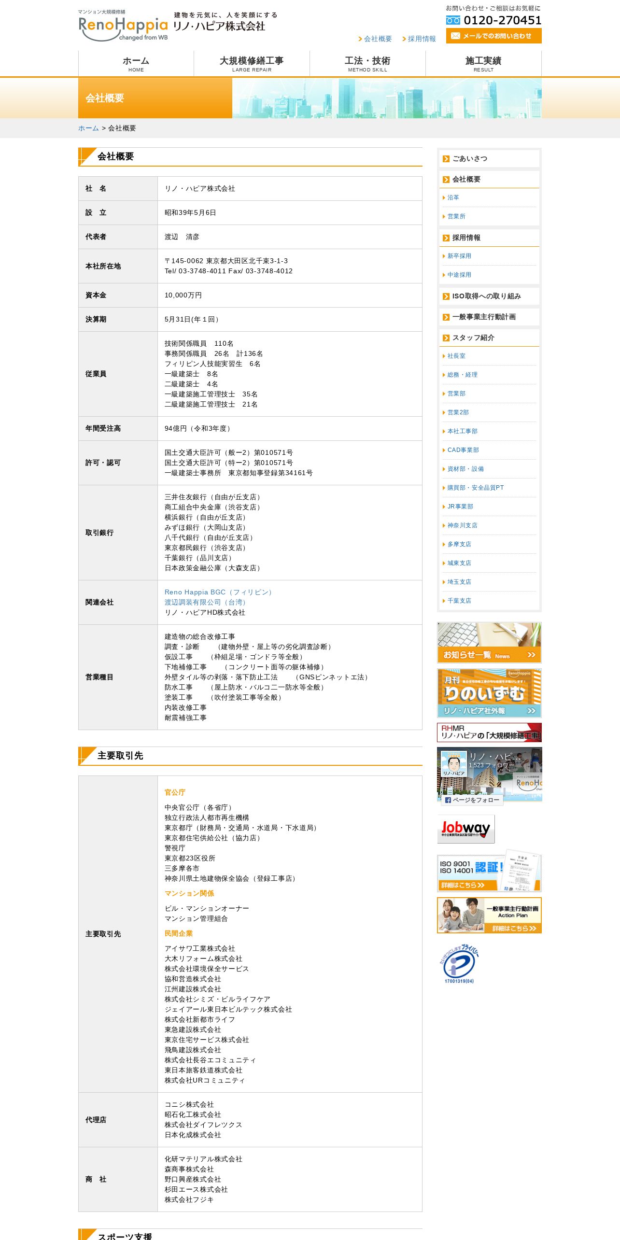Open 営業所 sidebar link
620x1240 pixels.
tap(456, 216)
